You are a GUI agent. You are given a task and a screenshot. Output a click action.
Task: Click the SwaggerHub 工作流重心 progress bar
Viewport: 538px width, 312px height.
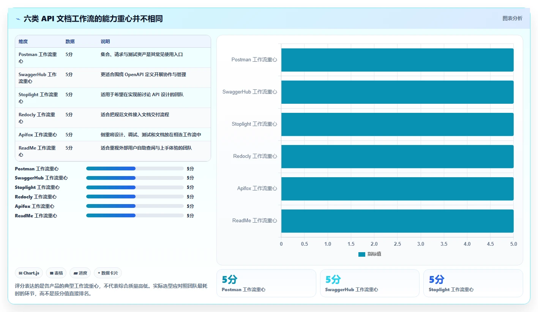coord(135,178)
